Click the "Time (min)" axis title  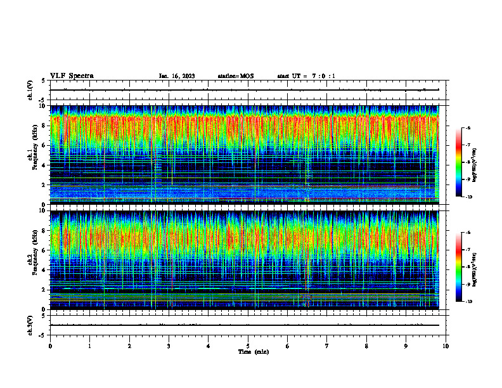[x=254, y=352]
